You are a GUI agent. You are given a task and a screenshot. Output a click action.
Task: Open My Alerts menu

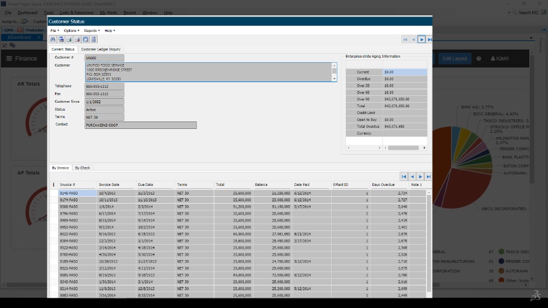pyautogui.click(x=108, y=13)
